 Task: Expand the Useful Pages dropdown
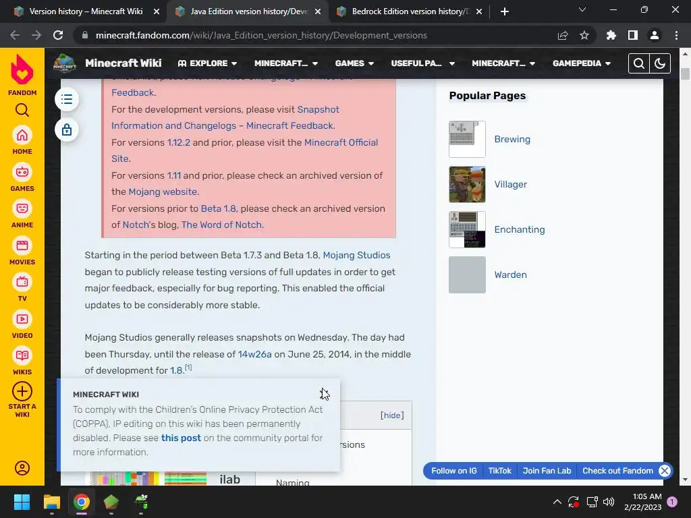click(x=422, y=63)
